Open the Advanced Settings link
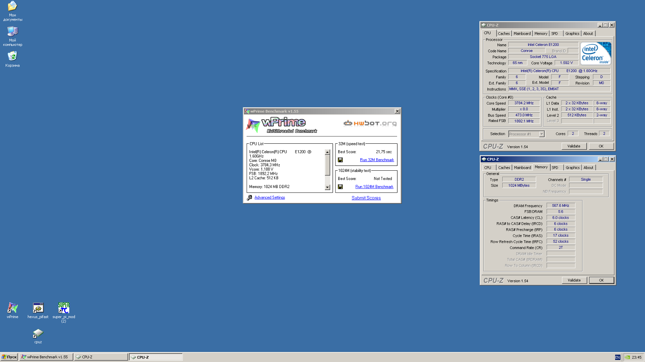 click(x=270, y=198)
